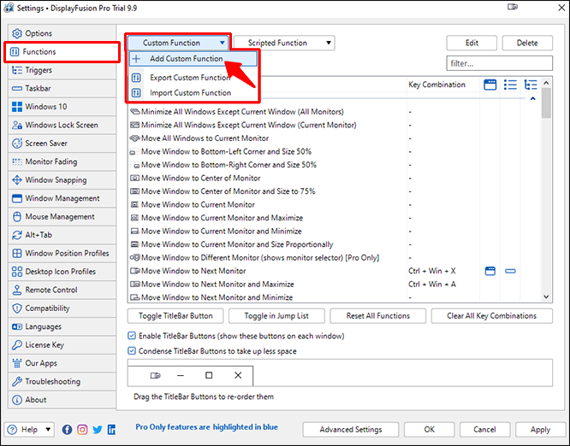Click the Desktop Icon Profiles icon
This screenshot has height=446, width=570.
(17, 272)
